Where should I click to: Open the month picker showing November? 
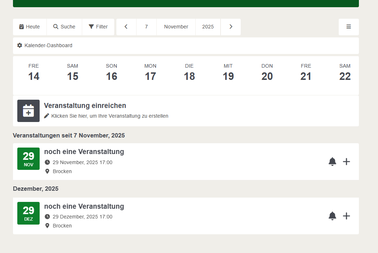[176, 27]
